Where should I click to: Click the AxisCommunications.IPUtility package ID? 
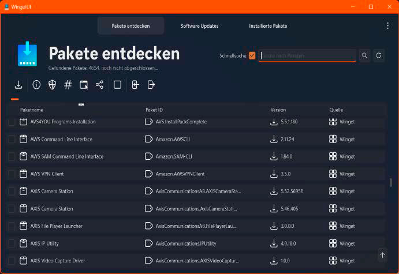pos(186,243)
